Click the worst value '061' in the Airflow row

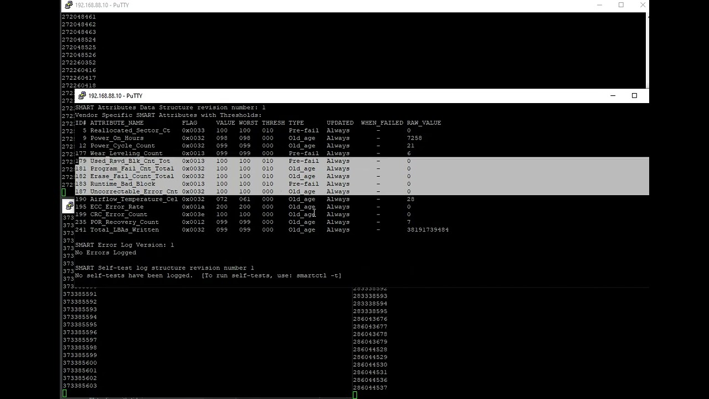pos(245,199)
